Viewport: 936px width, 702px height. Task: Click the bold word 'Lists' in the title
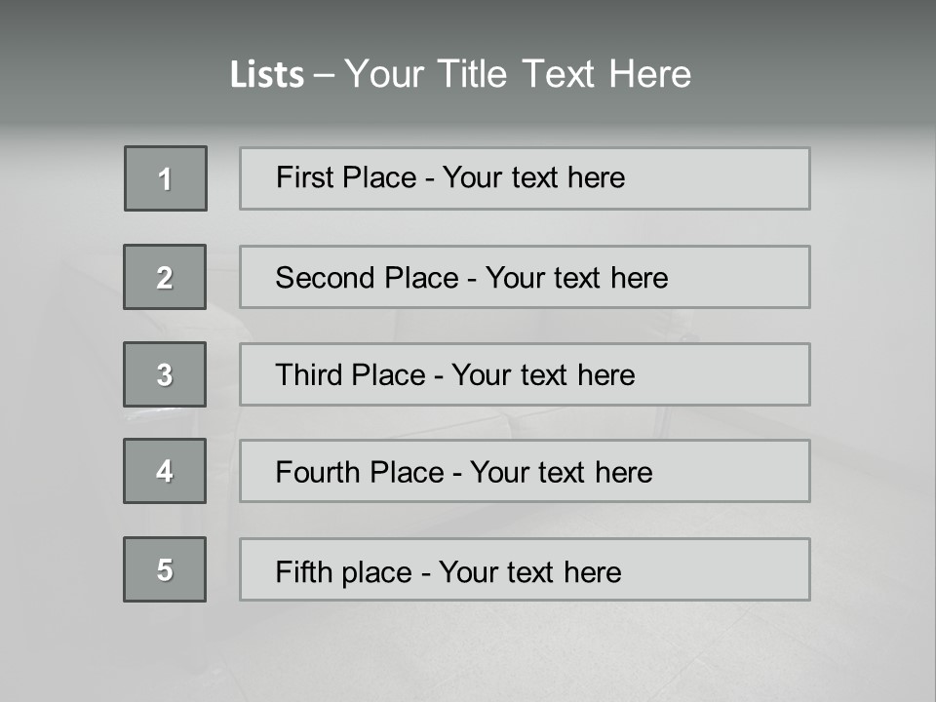point(267,74)
